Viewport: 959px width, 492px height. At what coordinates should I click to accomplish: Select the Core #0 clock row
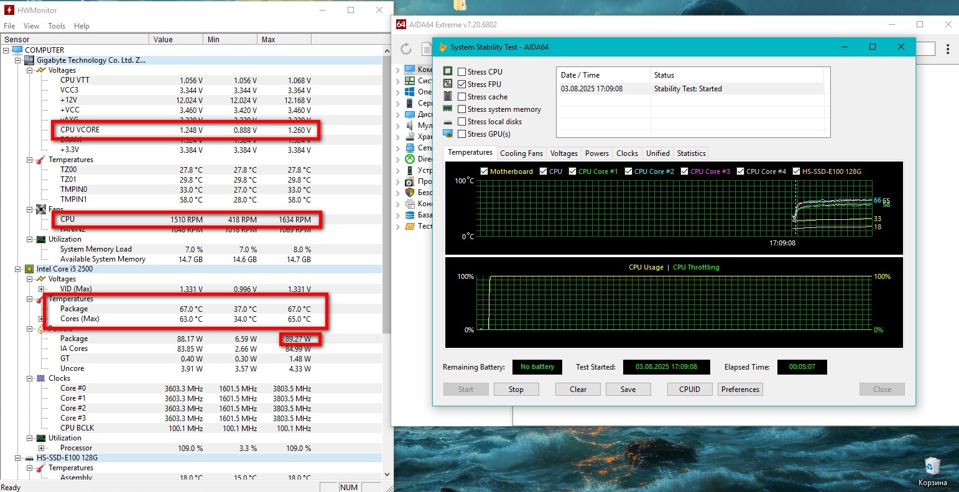coord(192,388)
